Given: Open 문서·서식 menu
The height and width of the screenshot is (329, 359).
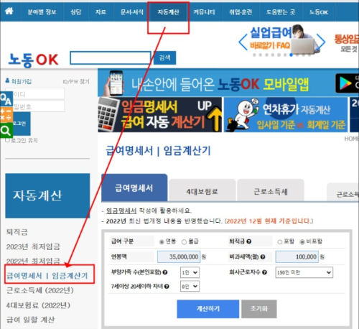Looking at the screenshot, I should click(x=132, y=12).
